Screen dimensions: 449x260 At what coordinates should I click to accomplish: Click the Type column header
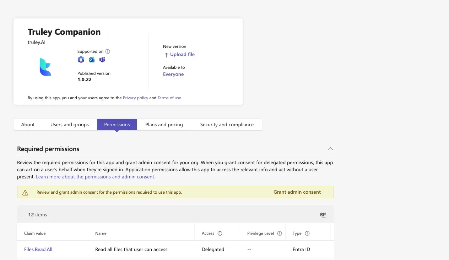pos(297,233)
